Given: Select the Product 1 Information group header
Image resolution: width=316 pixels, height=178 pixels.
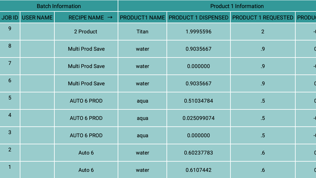Looking at the screenshot, I should tap(237, 6).
